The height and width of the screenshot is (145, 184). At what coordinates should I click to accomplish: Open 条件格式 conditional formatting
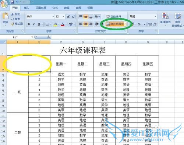[165, 19]
